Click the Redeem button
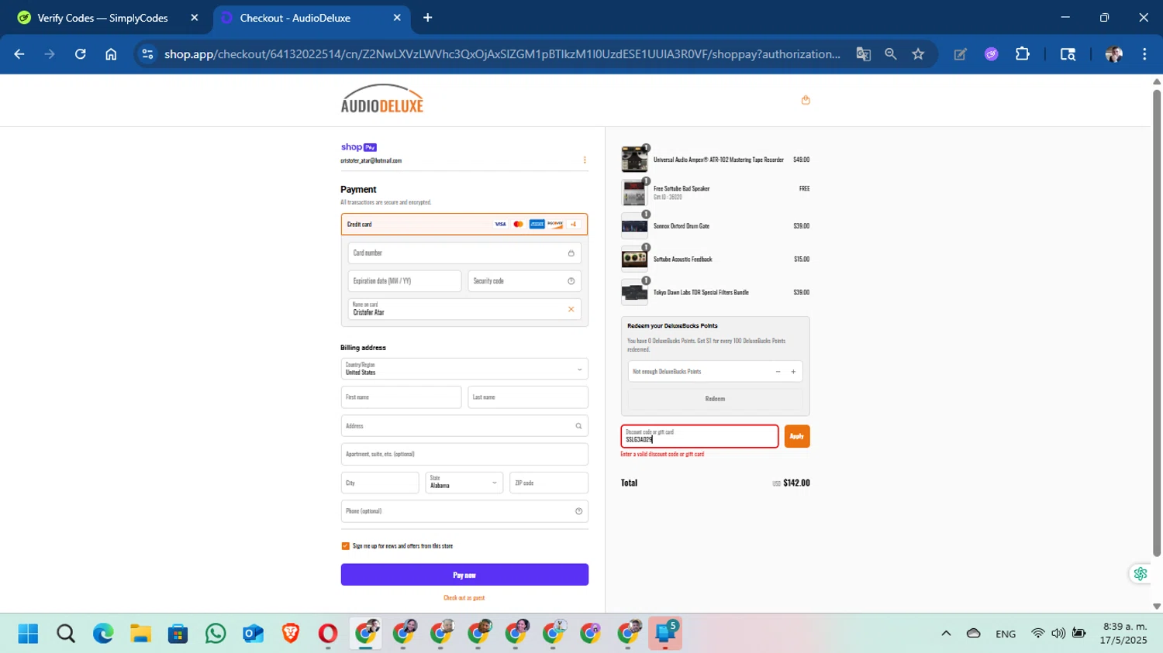This screenshot has height=653, width=1163. pos(715,399)
